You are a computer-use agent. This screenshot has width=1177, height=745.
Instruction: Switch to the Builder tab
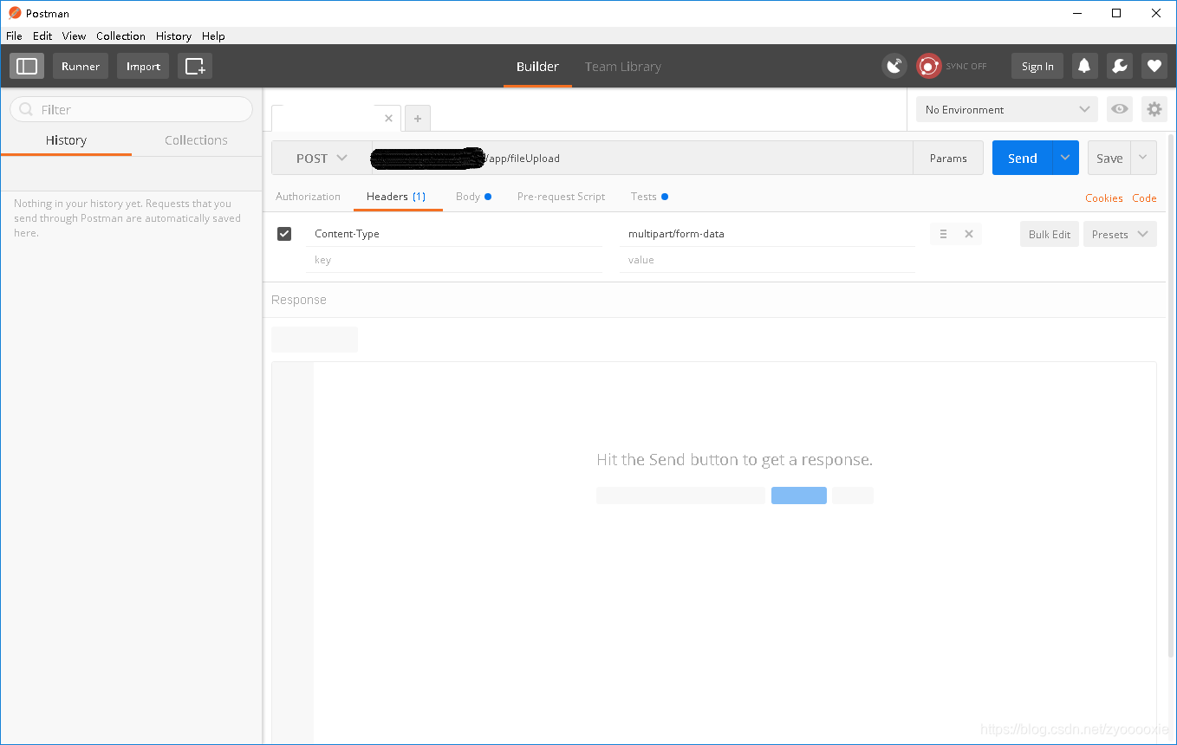coord(537,66)
